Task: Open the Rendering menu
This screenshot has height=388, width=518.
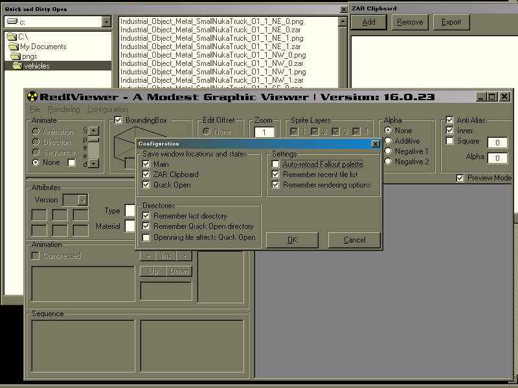Action: pyautogui.click(x=63, y=109)
